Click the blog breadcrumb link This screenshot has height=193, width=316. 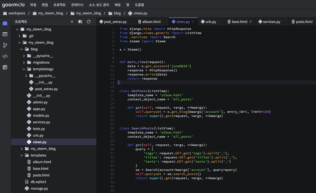coord(117,13)
